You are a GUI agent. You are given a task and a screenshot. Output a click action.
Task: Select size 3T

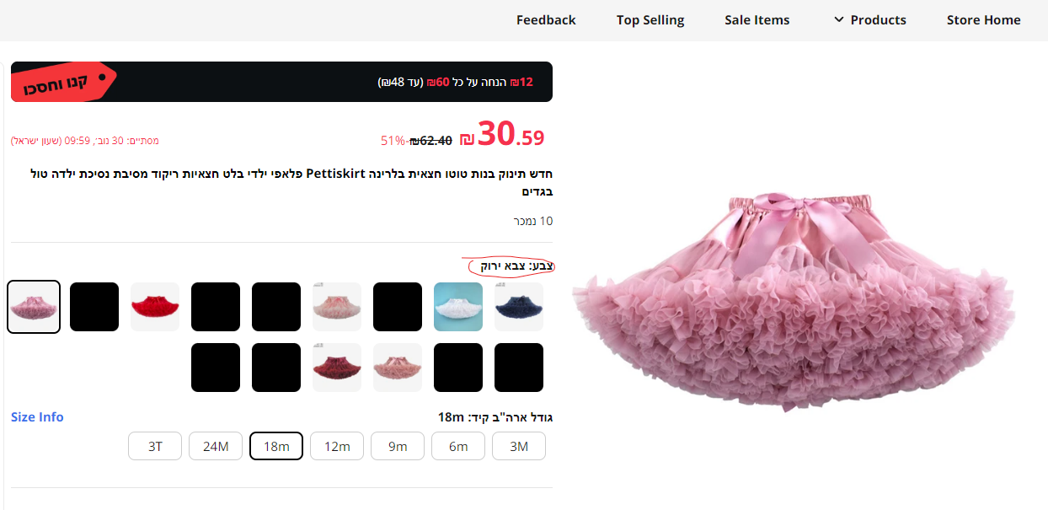click(x=155, y=447)
